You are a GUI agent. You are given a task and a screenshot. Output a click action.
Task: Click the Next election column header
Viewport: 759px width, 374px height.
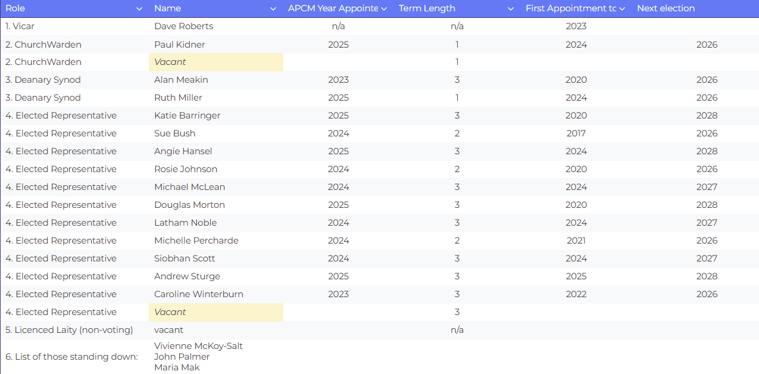666,8
